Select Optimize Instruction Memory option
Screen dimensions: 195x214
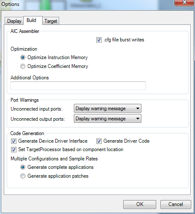pos(23,57)
